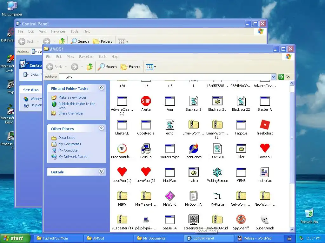Click the scroll up arrow in file list
Image resolution: width=325 pixels, height=243 pixels.
[x=292, y=83]
